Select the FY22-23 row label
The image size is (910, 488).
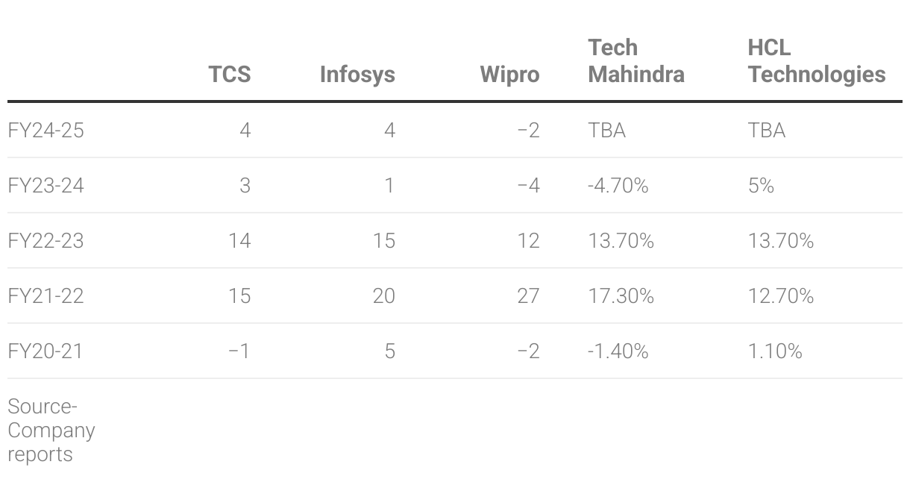tap(46, 241)
